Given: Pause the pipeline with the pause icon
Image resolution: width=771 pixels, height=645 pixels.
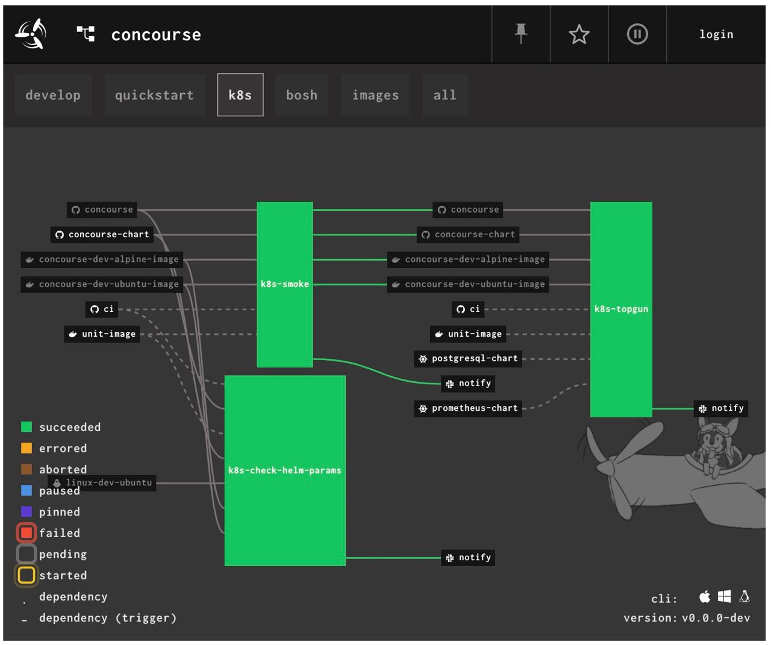Looking at the screenshot, I should [x=637, y=34].
